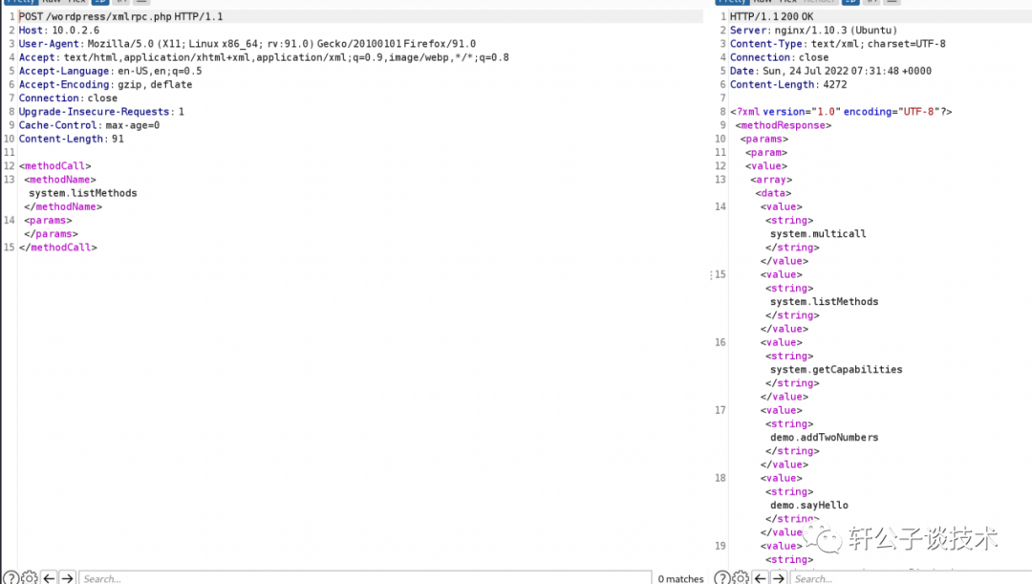Click the Content-Type: text/xml response header
Image resolution: width=1032 pixels, height=584 pixels.
point(837,43)
